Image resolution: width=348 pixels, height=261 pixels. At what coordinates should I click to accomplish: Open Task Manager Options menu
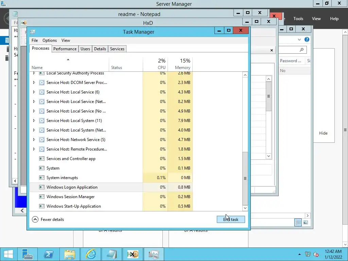[x=50, y=40]
